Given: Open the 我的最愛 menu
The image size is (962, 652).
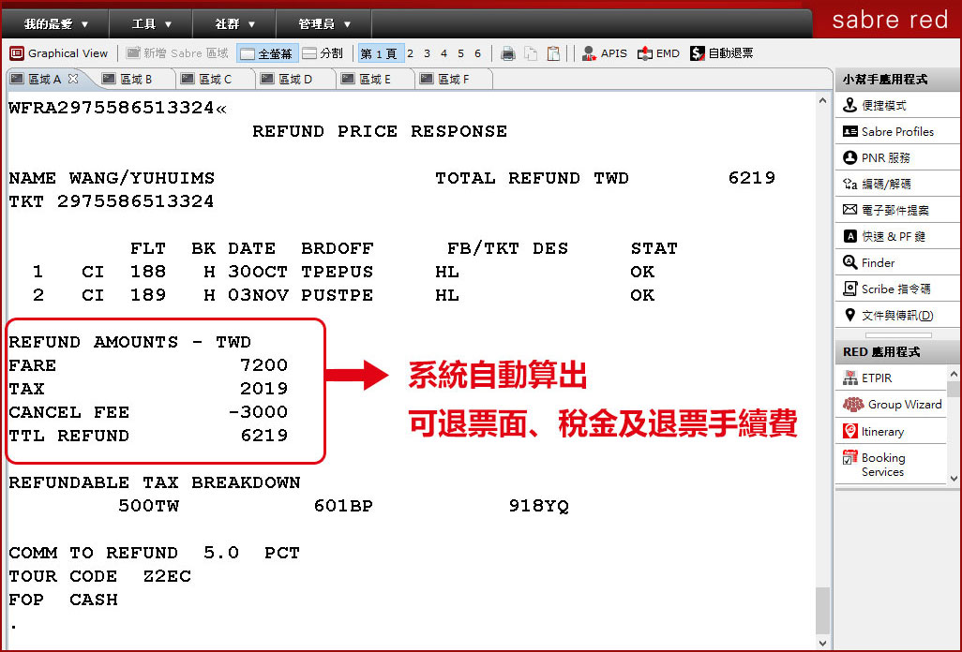Looking at the screenshot, I should point(56,24).
